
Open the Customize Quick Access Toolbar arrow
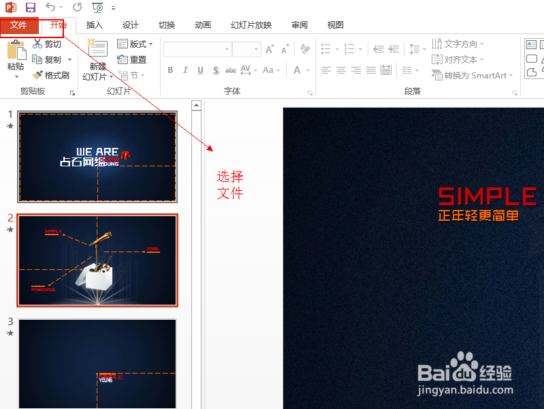[x=114, y=7]
